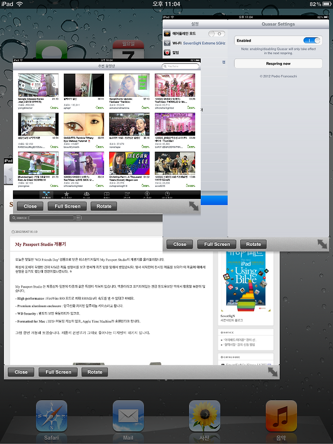Click OK next to the blog search box

coord(78,218)
